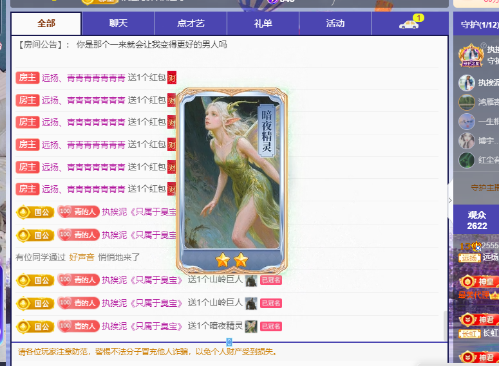This screenshot has width=499, height=366.
Task: Click the 财 red packet icon in first 红包 message
Action: tap(172, 78)
